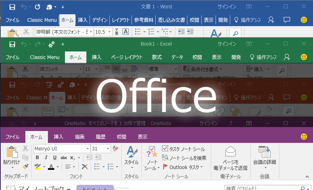313x190 pixels.
Task: Apply Underline in the OneNote ribbon
Action: pyautogui.click(x=55, y=158)
